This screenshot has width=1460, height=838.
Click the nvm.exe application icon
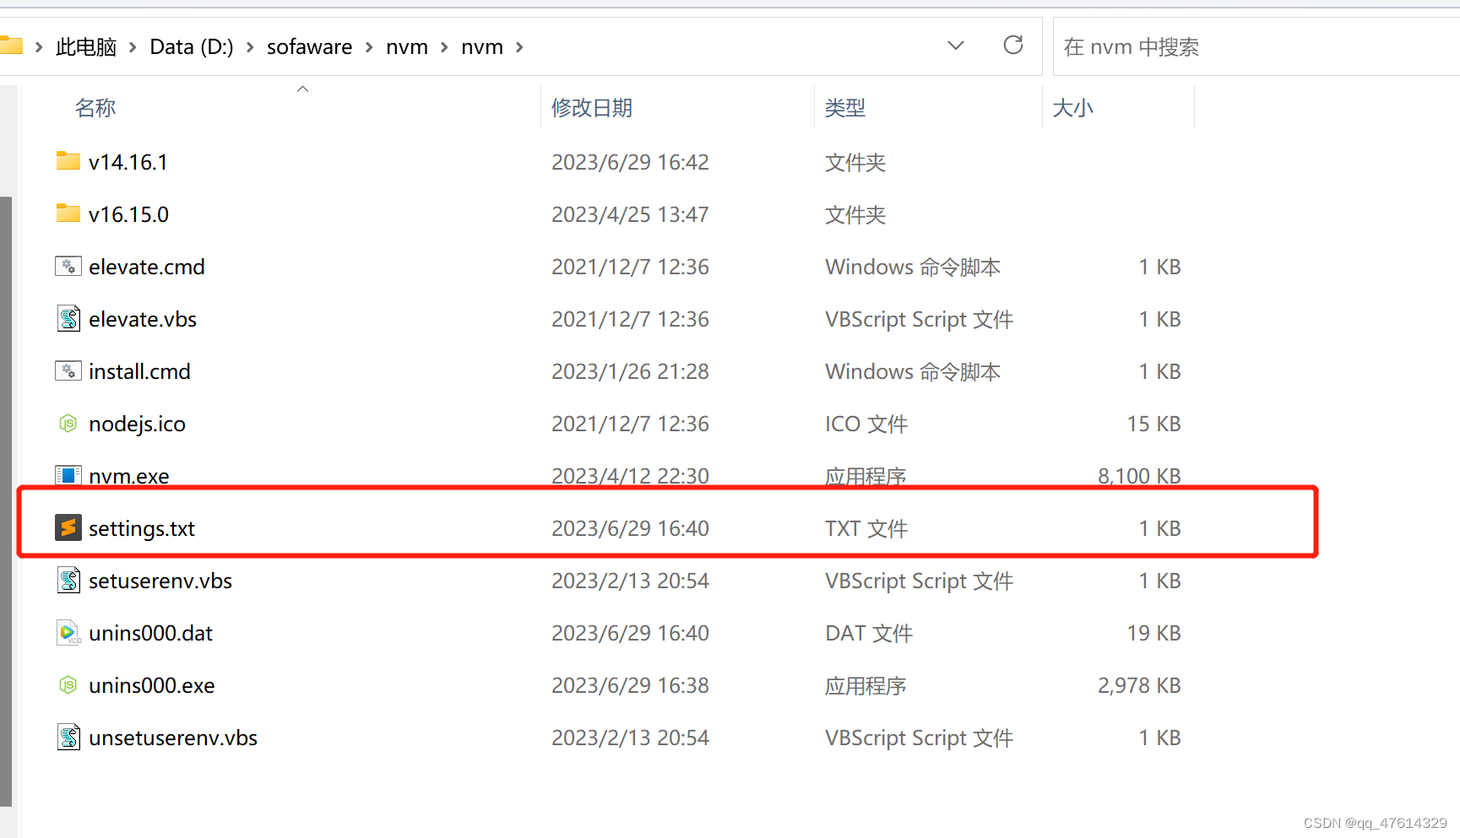(68, 475)
